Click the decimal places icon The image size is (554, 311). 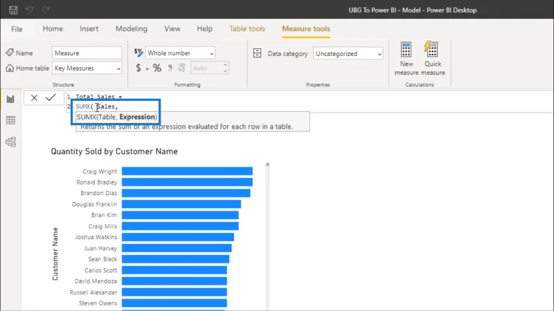point(181,68)
